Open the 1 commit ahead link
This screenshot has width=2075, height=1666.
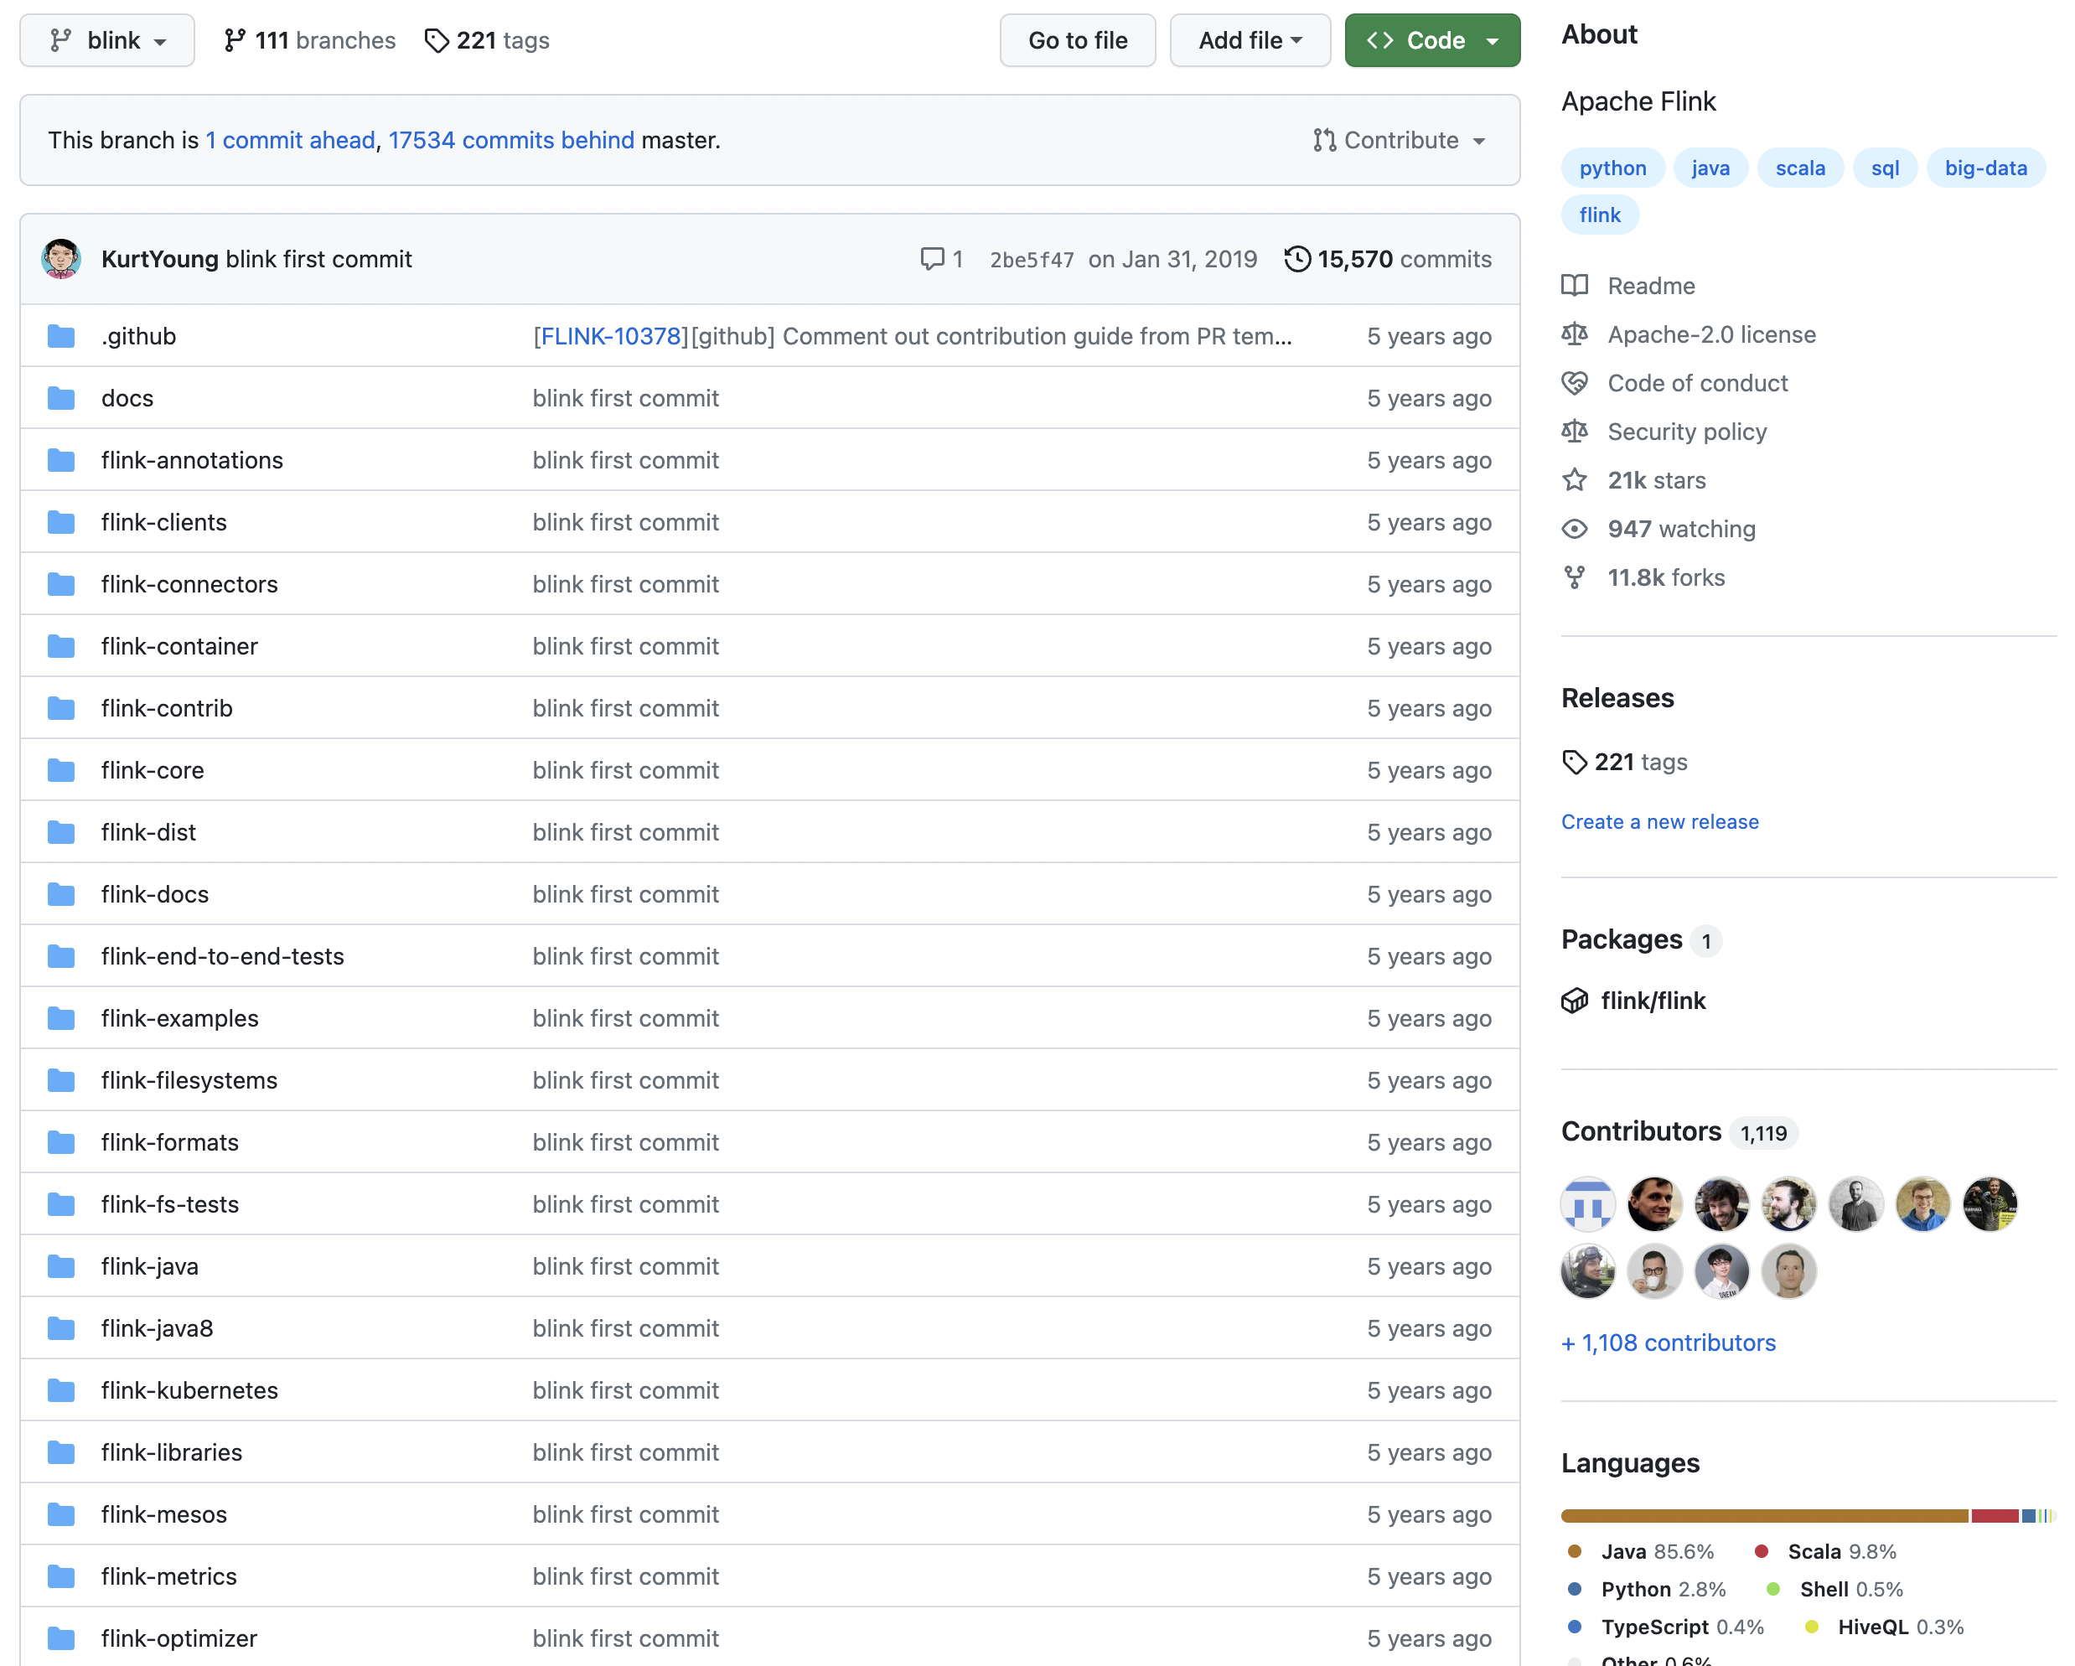tap(290, 141)
